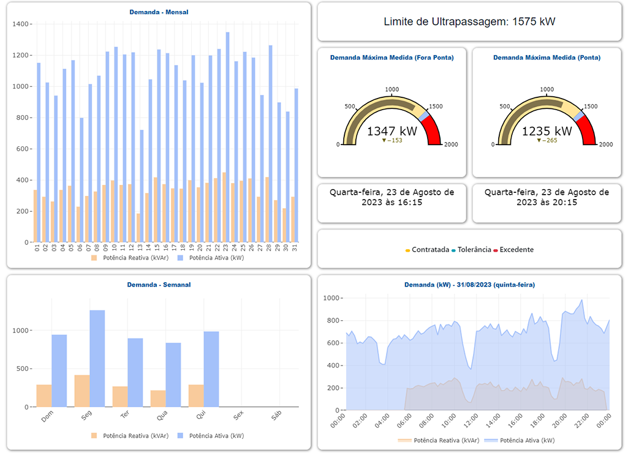
Task: Click the yellow Contratada legend dot
Action: [x=409, y=250]
